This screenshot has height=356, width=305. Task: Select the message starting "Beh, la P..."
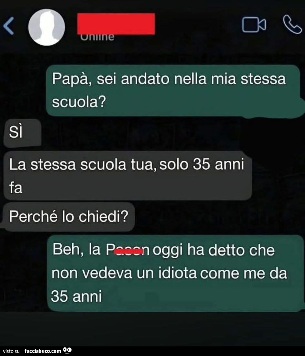pos(175,273)
